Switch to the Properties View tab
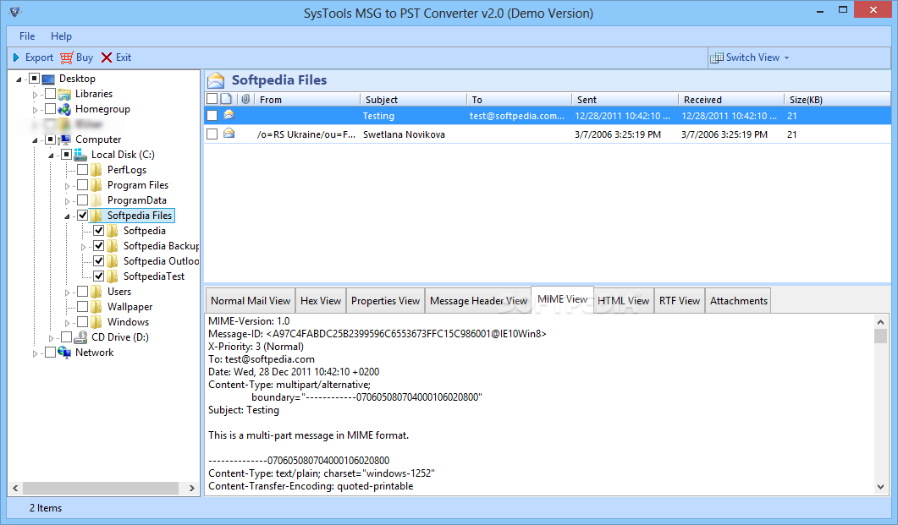 [385, 301]
